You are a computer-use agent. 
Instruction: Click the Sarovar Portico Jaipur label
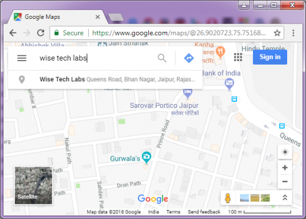pos(164,105)
